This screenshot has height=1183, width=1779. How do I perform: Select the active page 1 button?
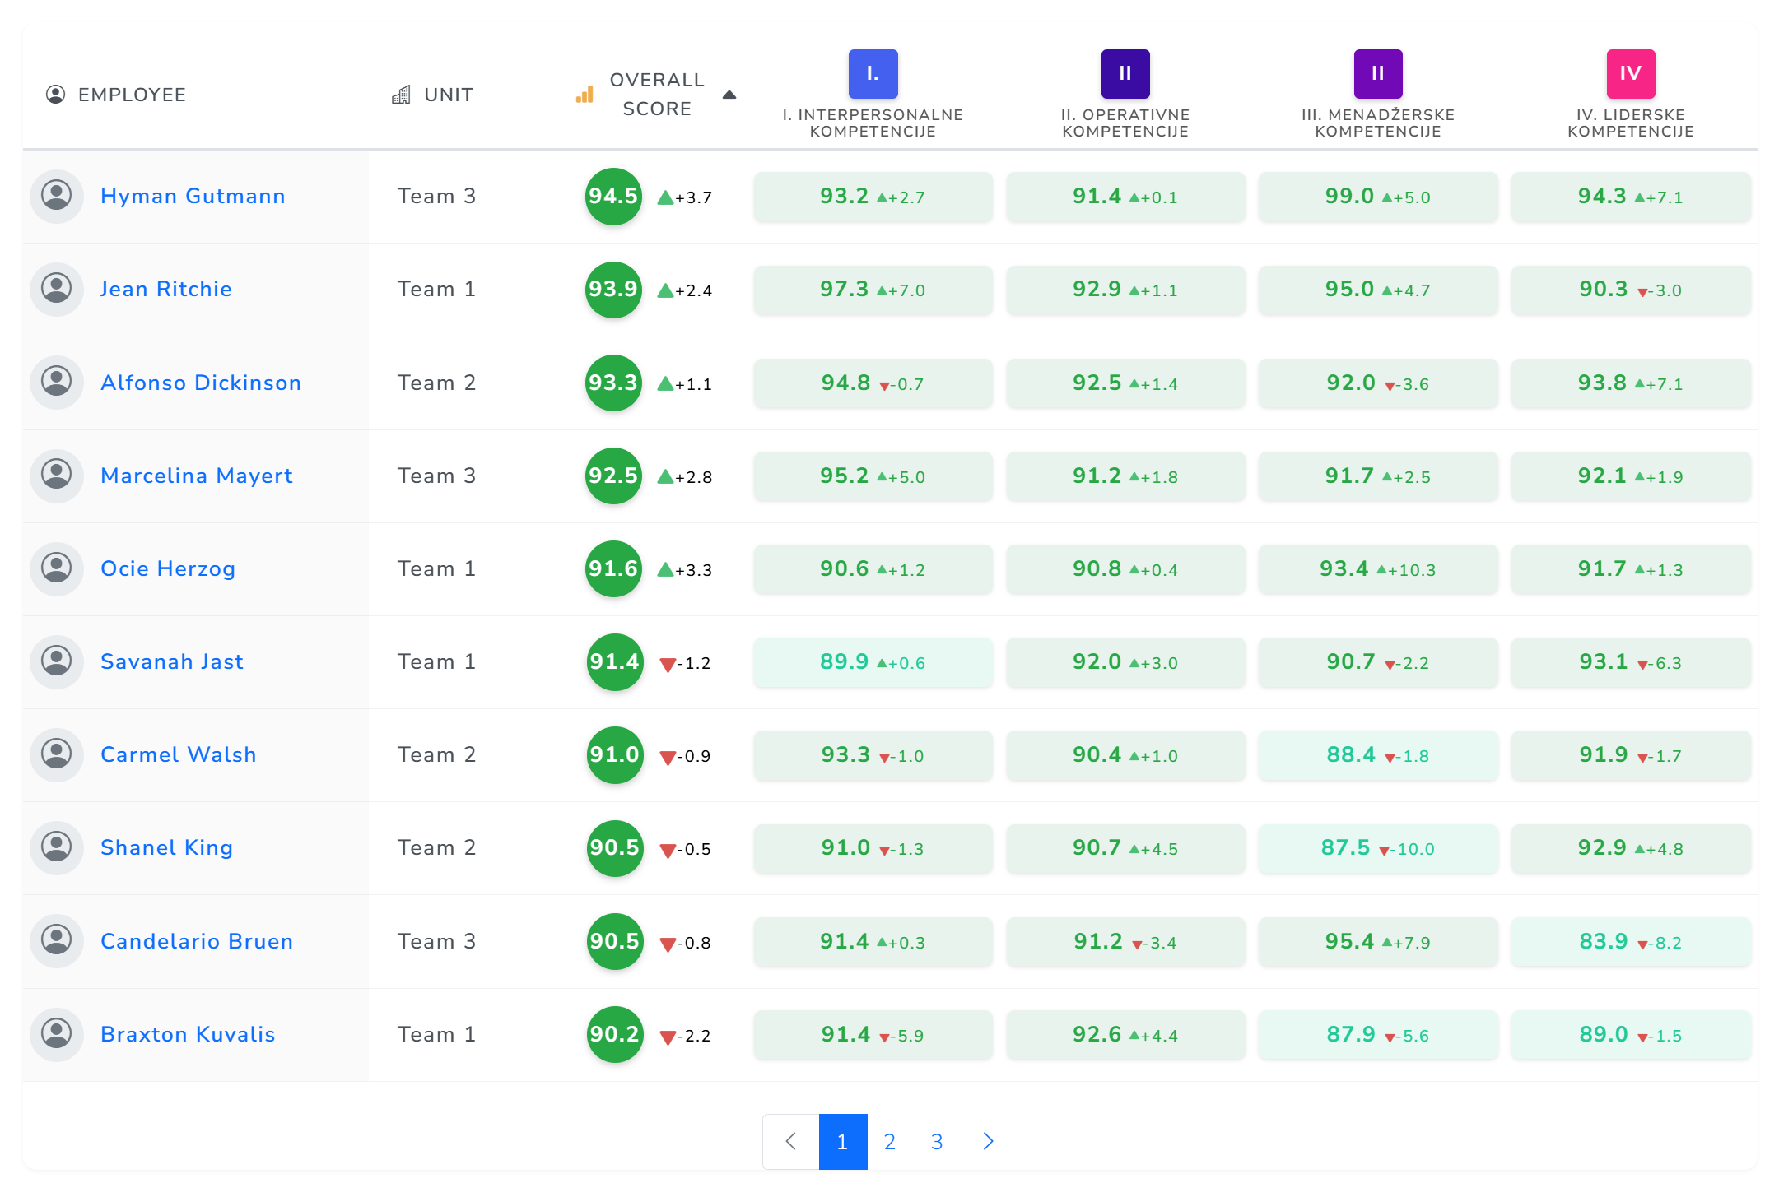842,1141
